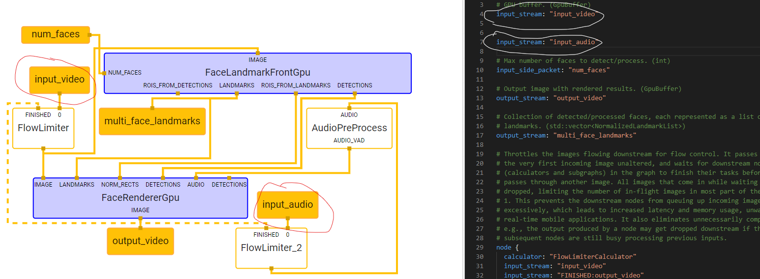Click IMAGE output label under FaceRendererGpu name

140,210
